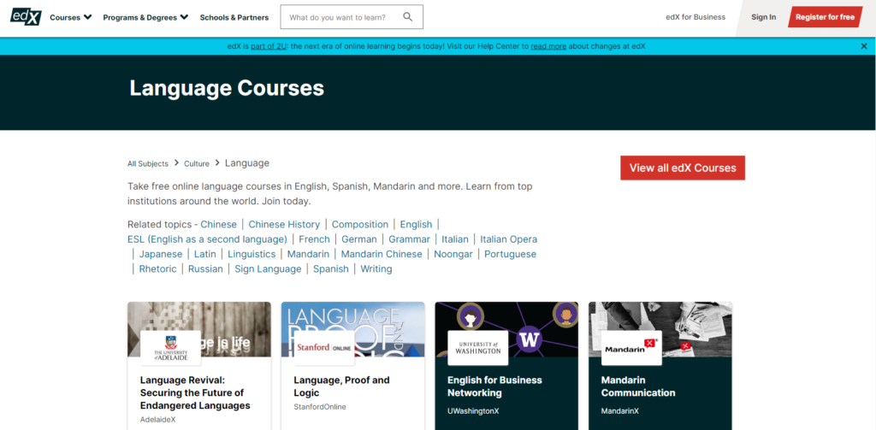The width and height of the screenshot is (876, 430).
Task: Click the University of Adelaide logo
Action: point(171,348)
